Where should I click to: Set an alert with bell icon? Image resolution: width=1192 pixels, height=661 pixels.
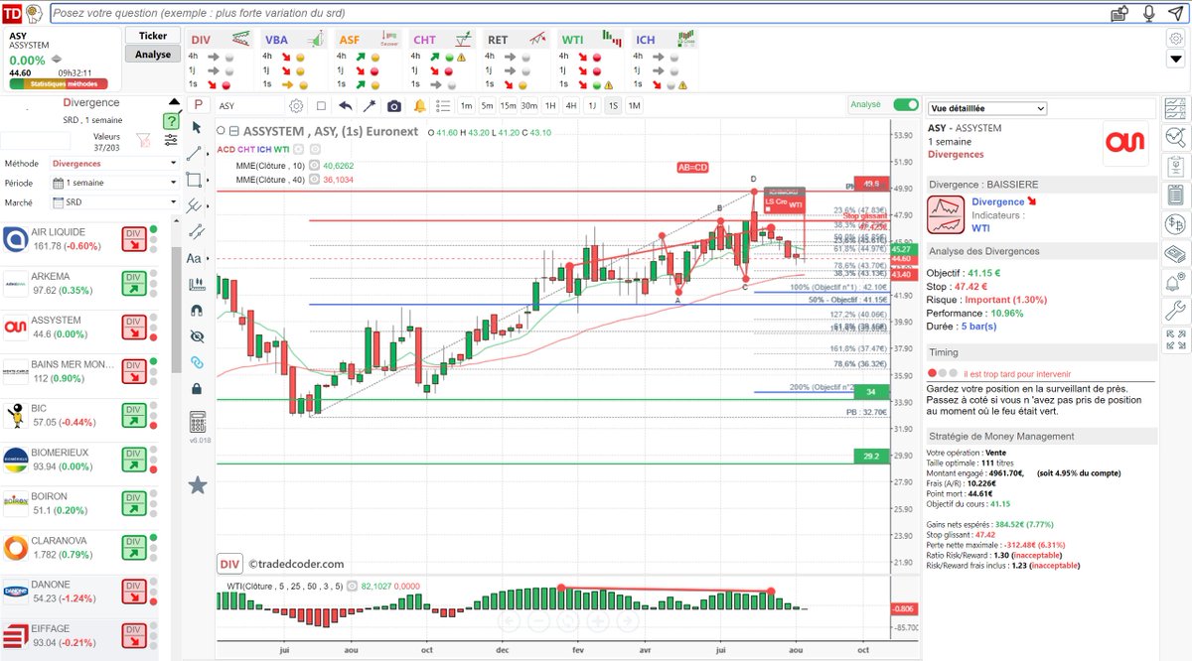point(419,106)
